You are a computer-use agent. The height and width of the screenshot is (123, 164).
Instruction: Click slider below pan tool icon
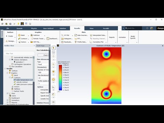point(54,60)
